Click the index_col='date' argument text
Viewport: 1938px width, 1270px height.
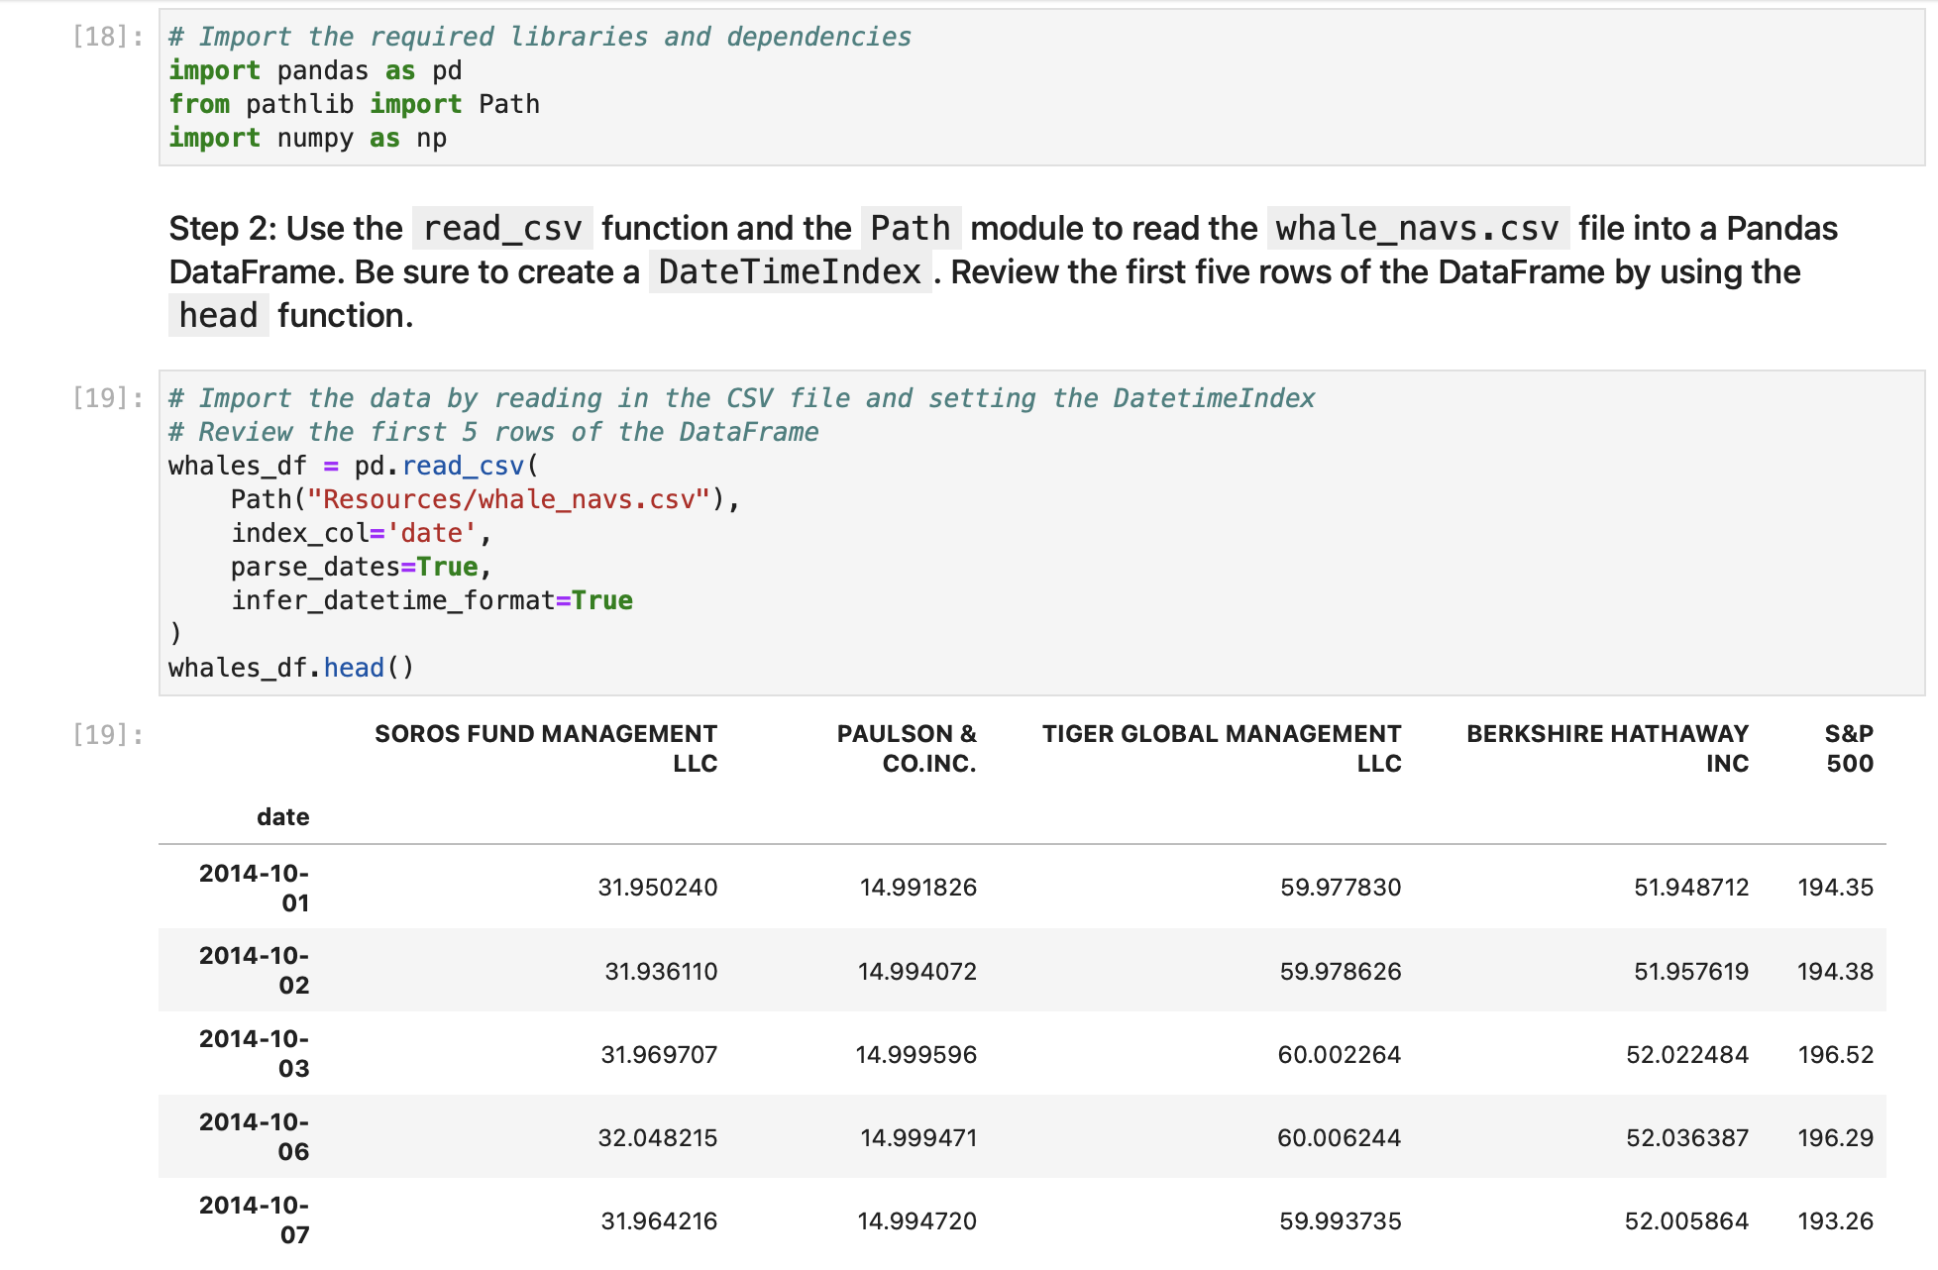[x=360, y=533]
